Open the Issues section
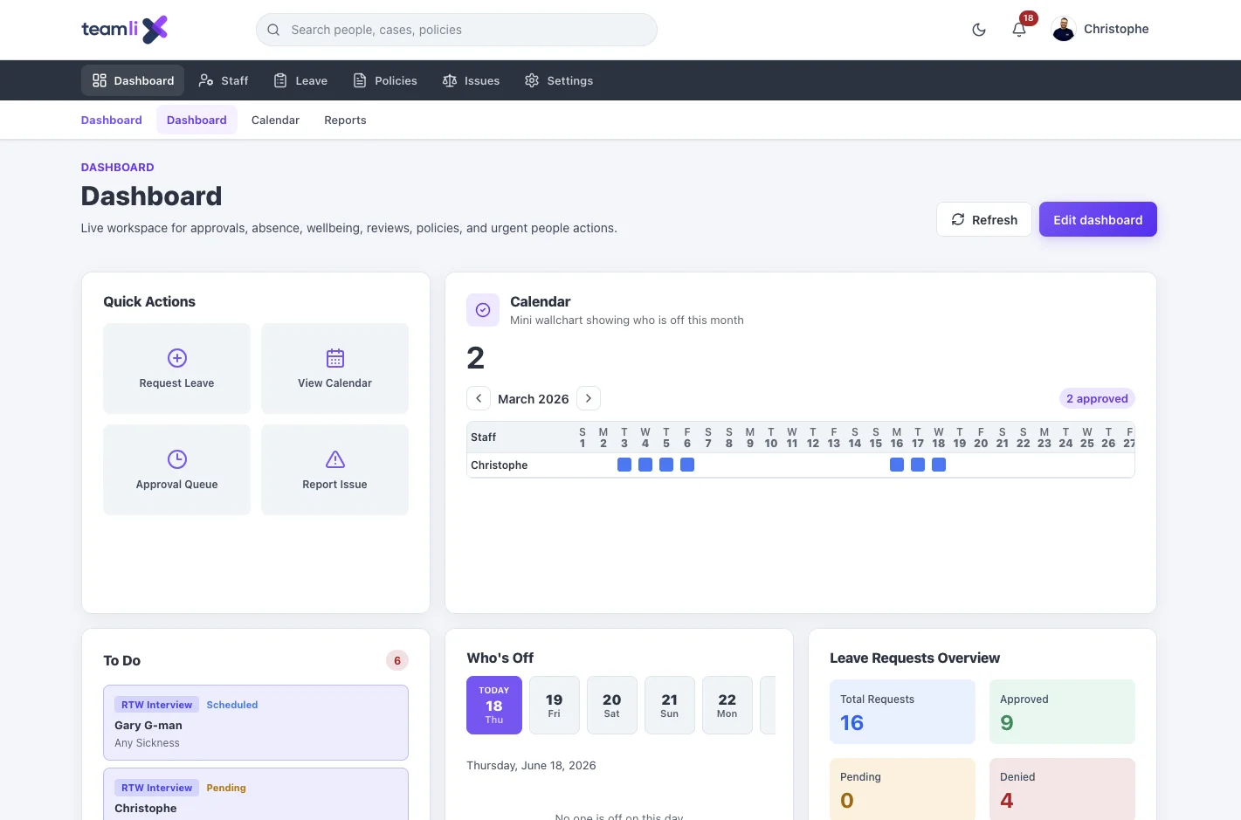The height and width of the screenshot is (820, 1241). 472,80
